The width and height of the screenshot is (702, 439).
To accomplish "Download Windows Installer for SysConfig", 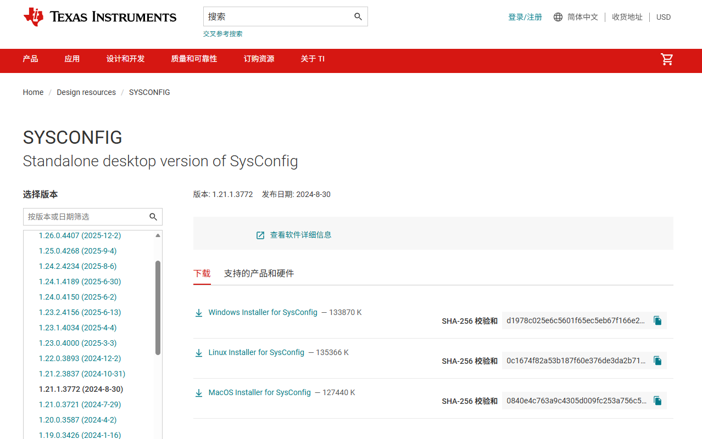I will 263,312.
